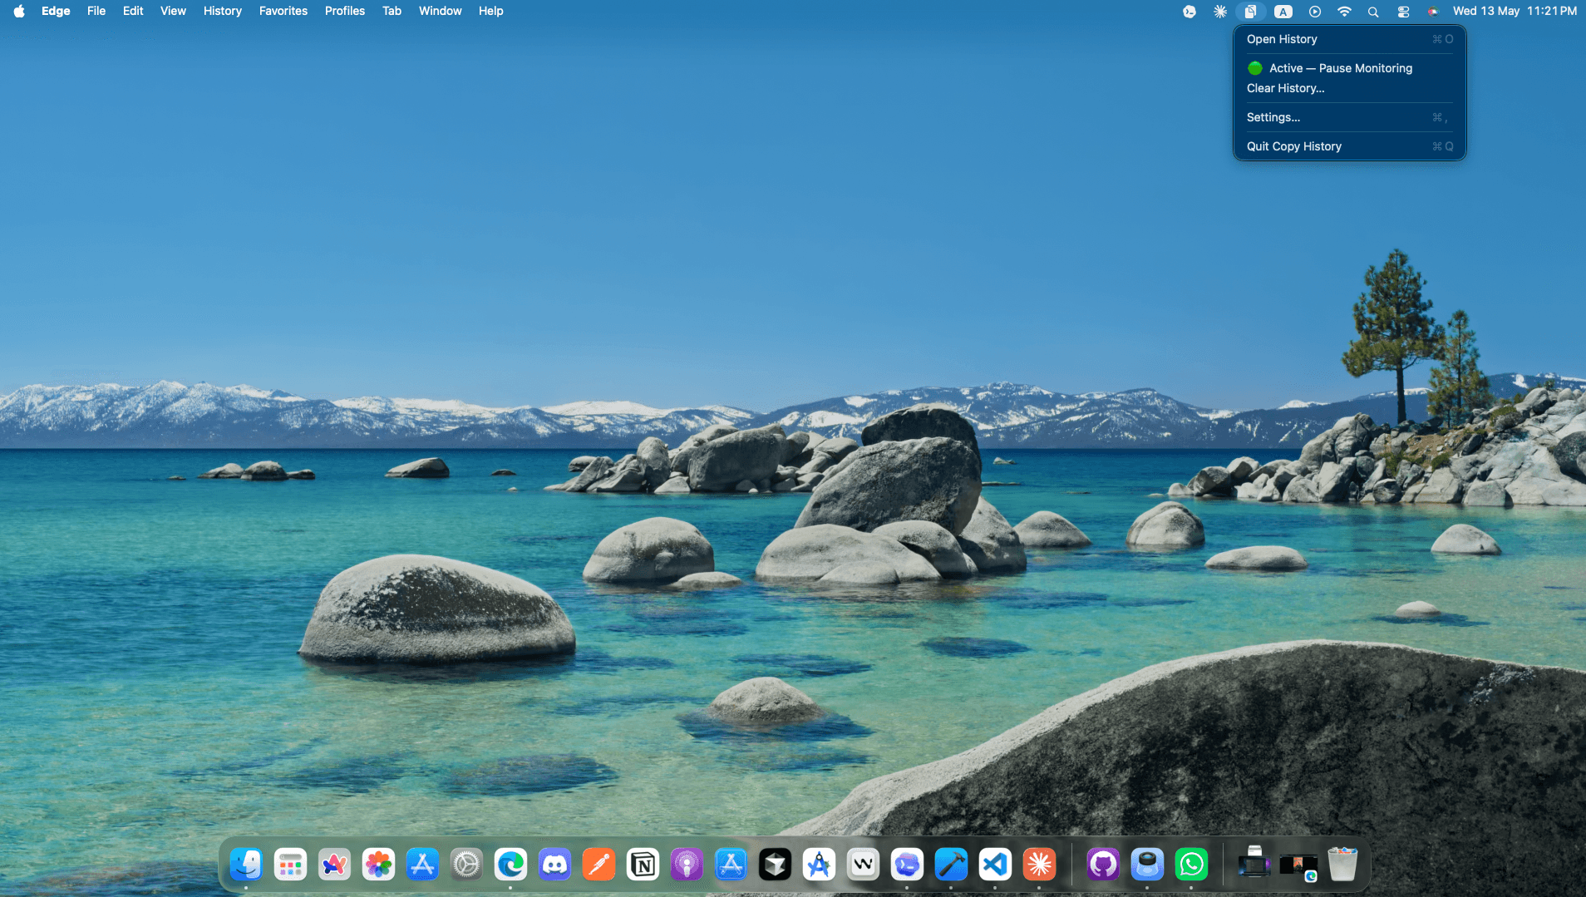Image resolution: width=1586 pixels, height=897 pixels.
Task: Click the Claude starburst icon in menu bar
Action: pyautogui.click(x=1219, y=12)
